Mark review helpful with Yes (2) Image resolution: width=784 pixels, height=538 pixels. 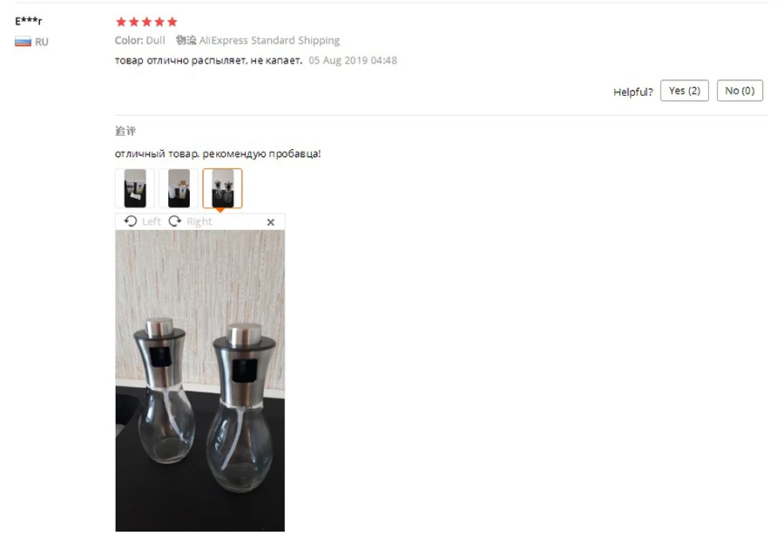tap(685, 91)
